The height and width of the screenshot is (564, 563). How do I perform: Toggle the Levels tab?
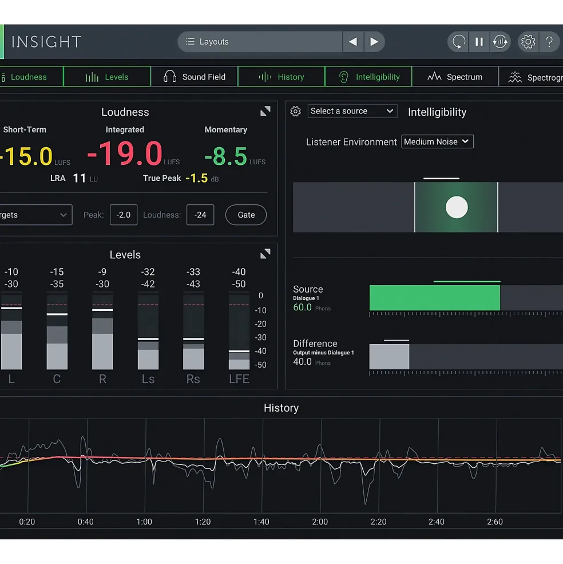pos(107,76)
